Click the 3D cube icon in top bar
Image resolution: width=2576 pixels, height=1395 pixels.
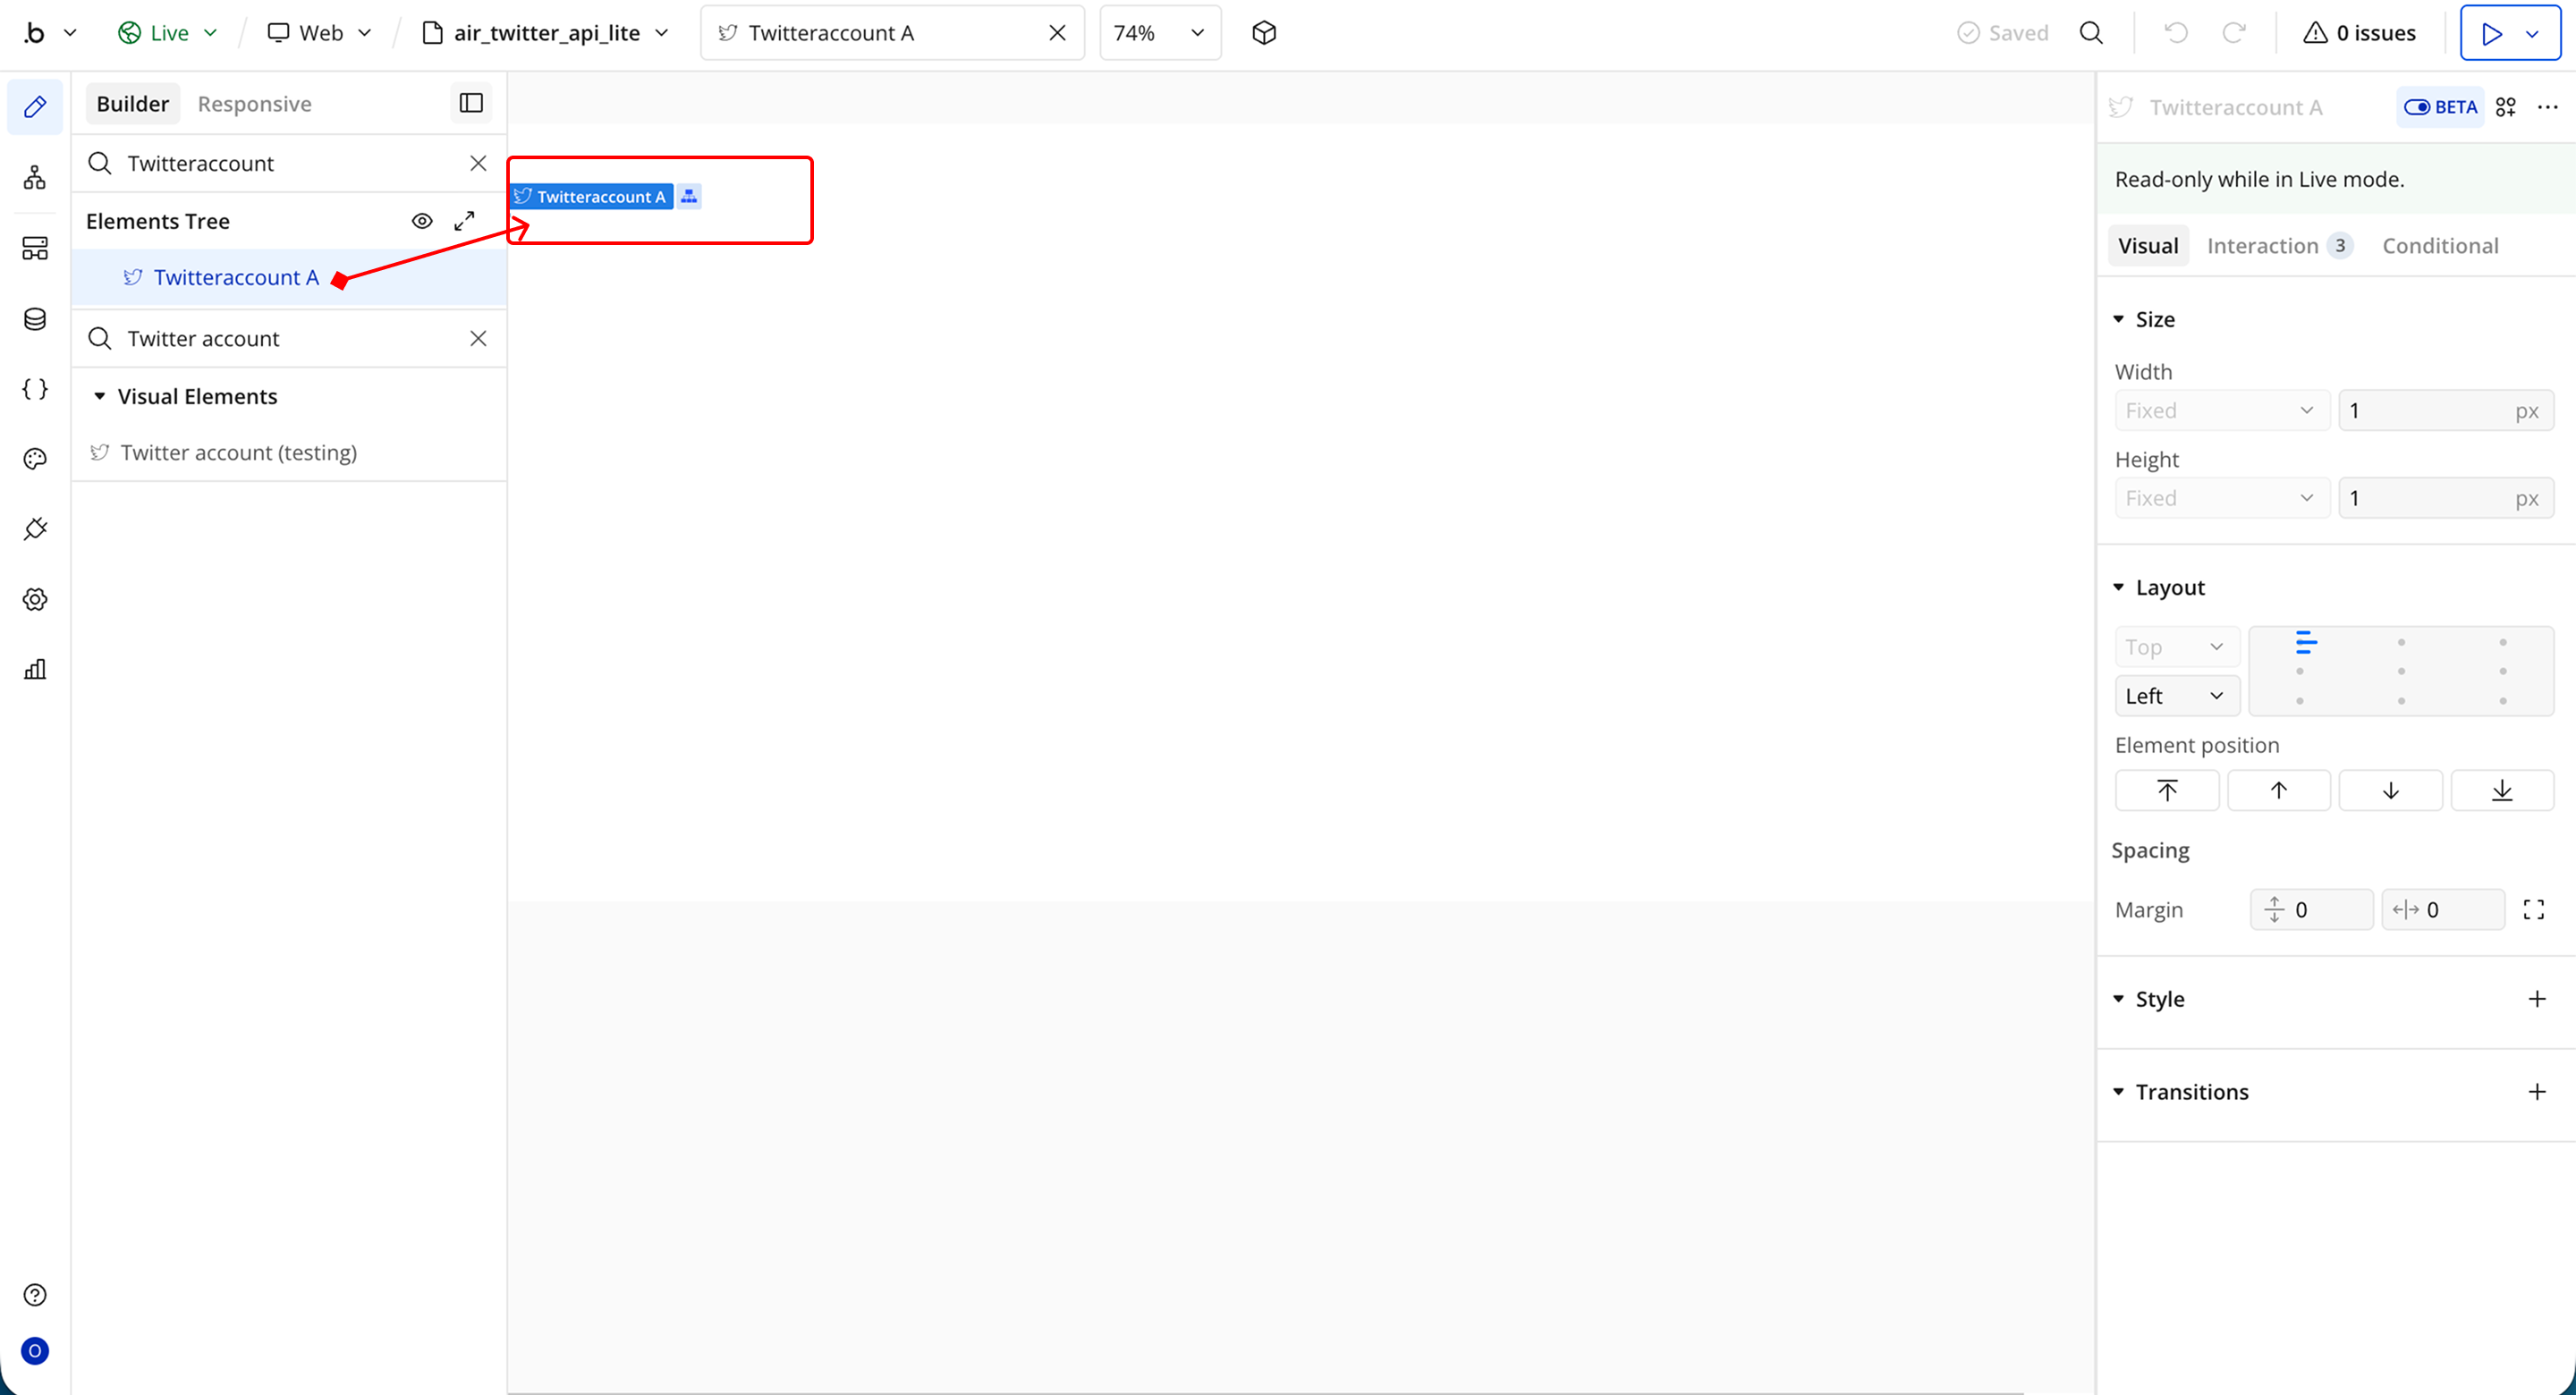click(1264, 33)
